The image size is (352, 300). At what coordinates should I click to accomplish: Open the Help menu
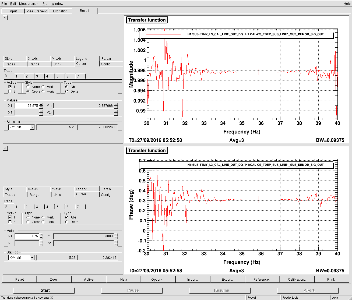pyautogui.click(x=347, y=4)
